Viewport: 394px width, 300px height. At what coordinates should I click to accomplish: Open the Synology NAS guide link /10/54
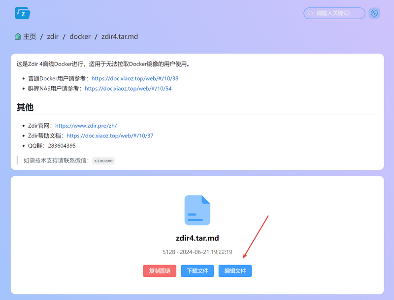[128, 89]
